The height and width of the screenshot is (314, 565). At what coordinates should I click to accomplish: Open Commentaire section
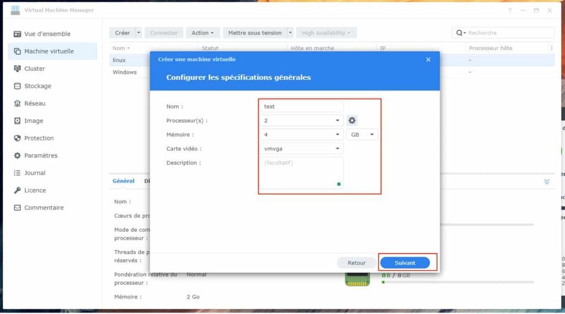(x=44, y=208)
